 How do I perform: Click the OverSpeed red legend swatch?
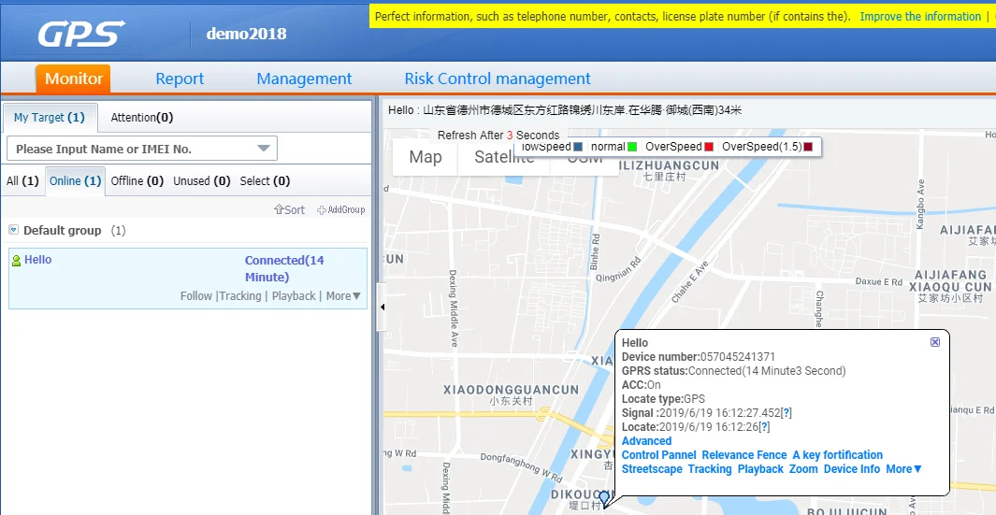(x=709, y=147)
